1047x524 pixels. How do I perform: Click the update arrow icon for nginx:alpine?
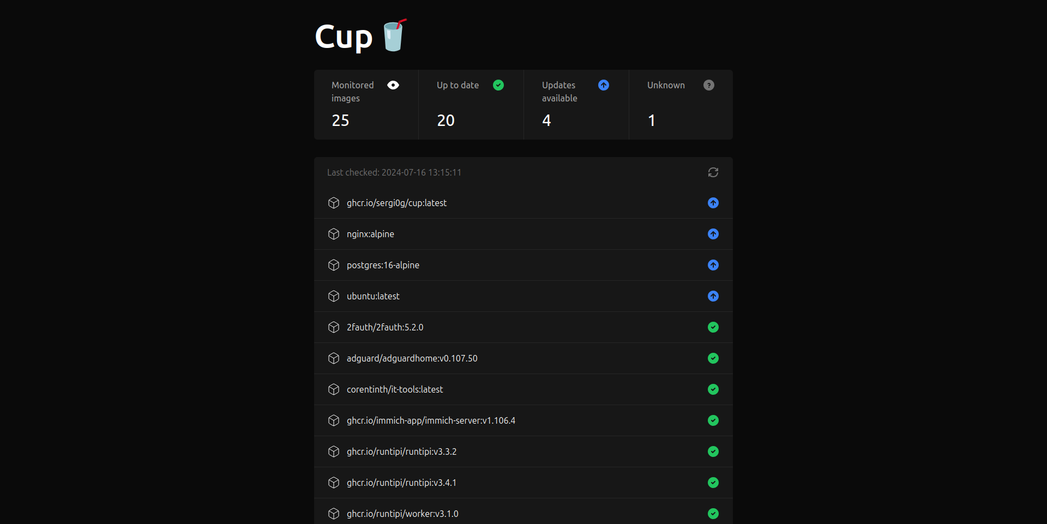point(713,234)
